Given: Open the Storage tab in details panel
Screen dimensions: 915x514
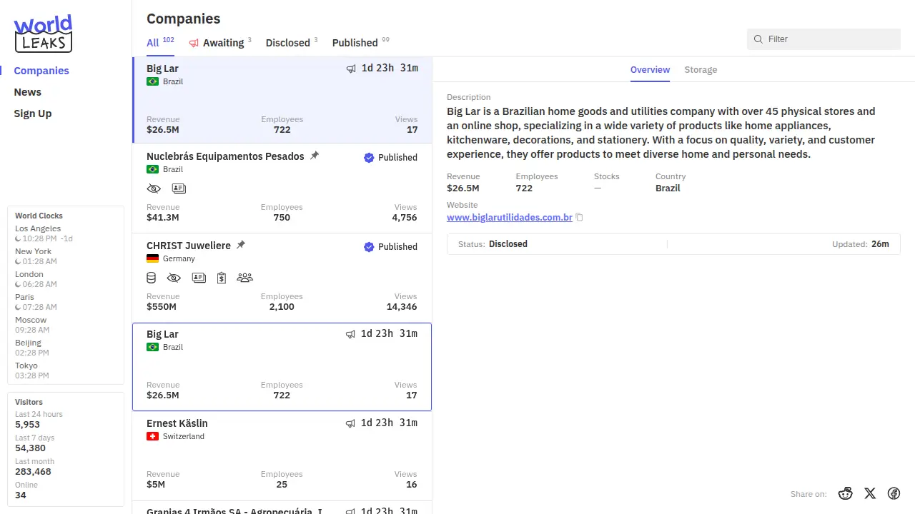Looking at the screenshot, I should click(x=700, y=70).
